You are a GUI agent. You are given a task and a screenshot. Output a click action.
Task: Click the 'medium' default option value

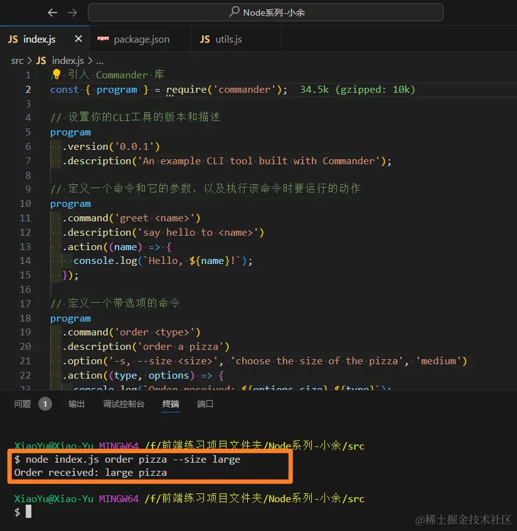pyautogui.click(x=439, y=361)
